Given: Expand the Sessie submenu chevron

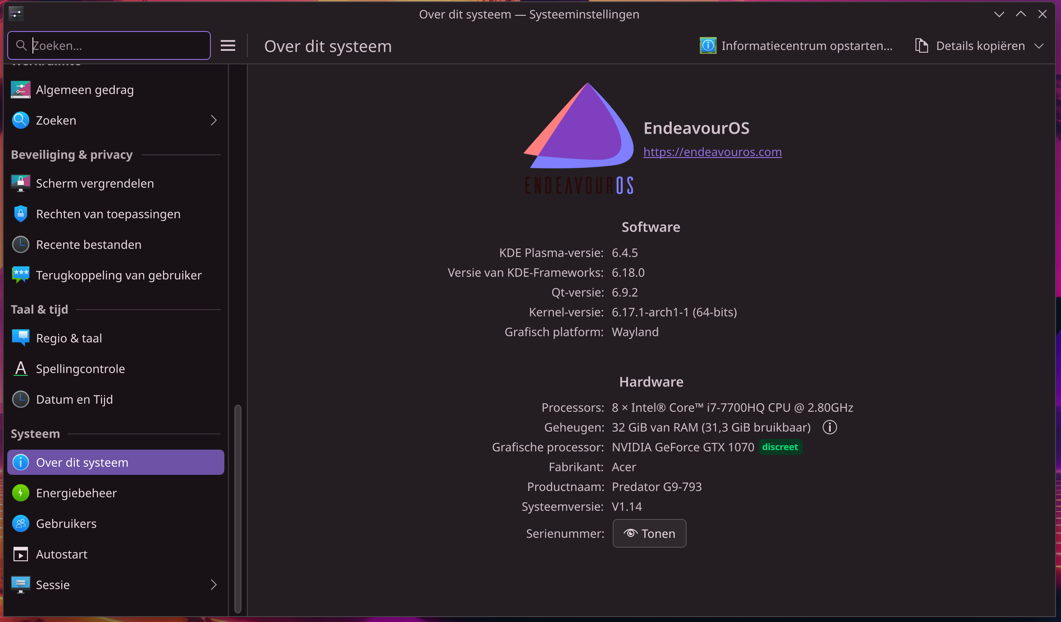Looking at the screenshot, I should point(214,585).
